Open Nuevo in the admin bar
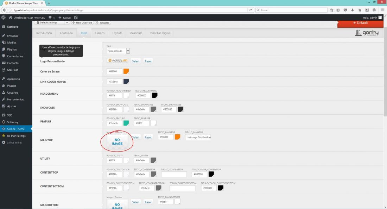The width and height of the screenshot is (387, 209). point(65,18)
